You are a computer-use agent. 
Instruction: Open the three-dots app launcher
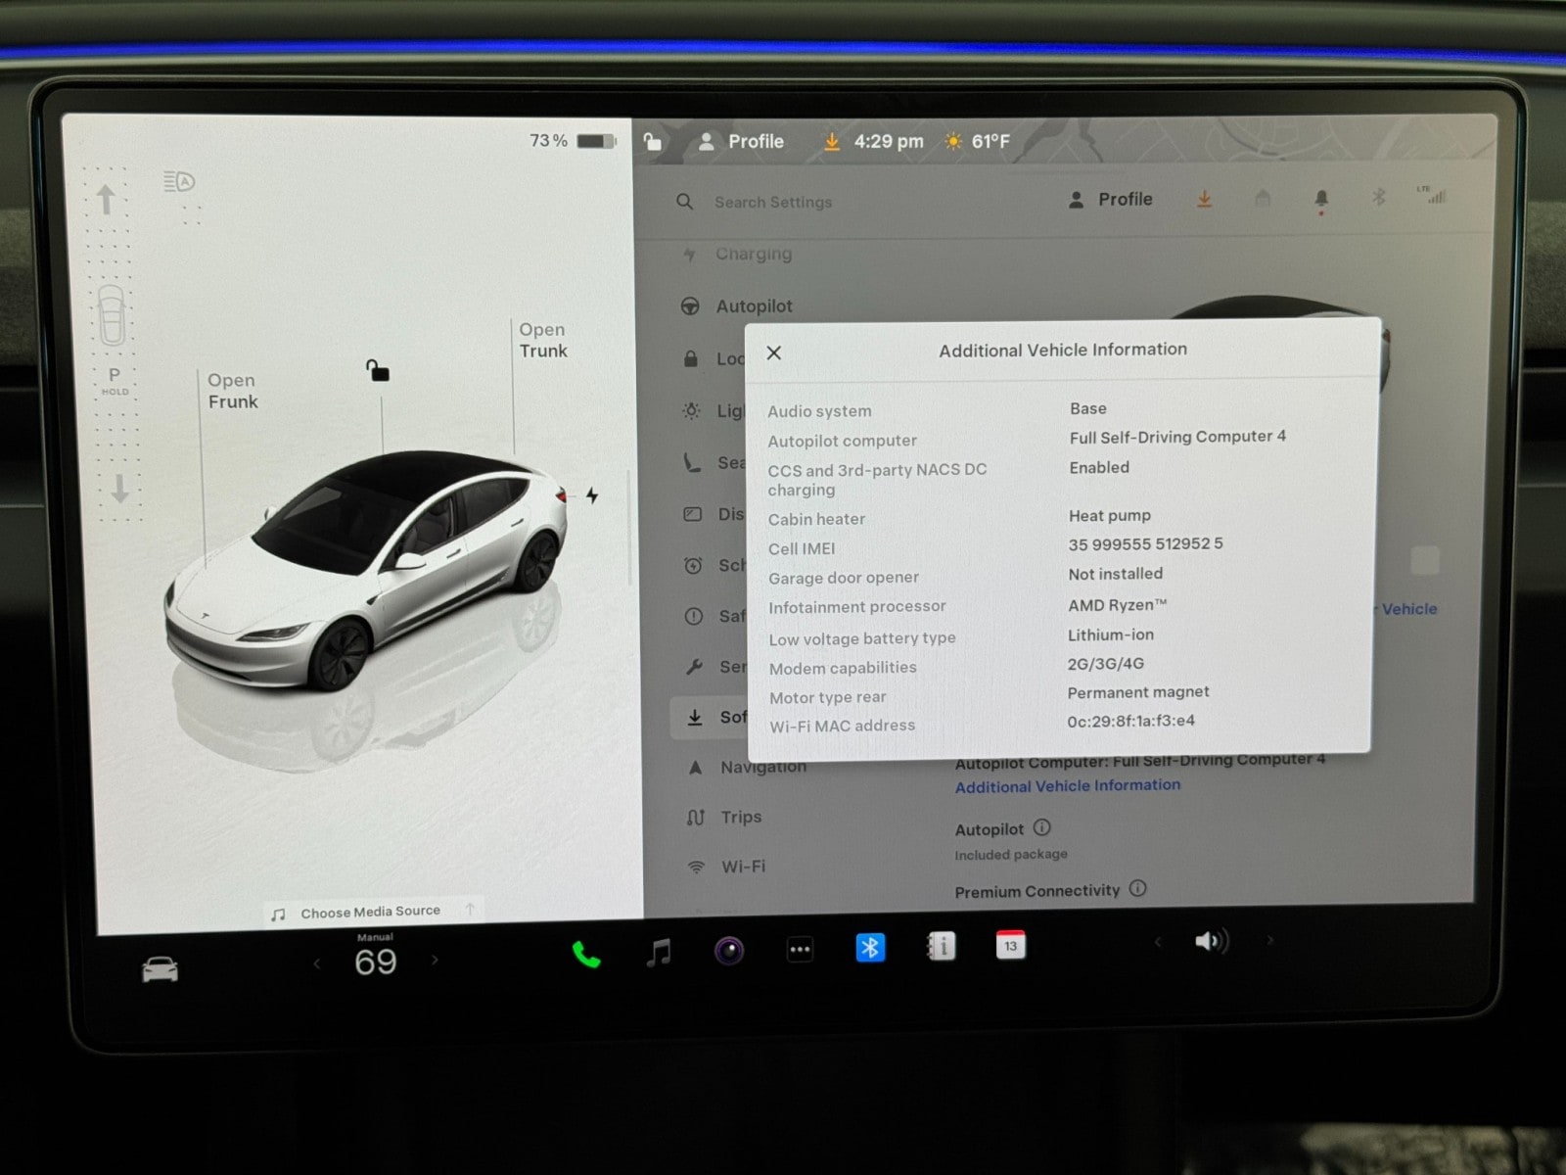coord(800,949)
